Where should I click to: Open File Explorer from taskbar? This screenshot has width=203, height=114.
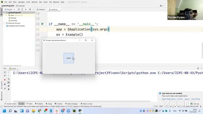[x=34, y=111]
